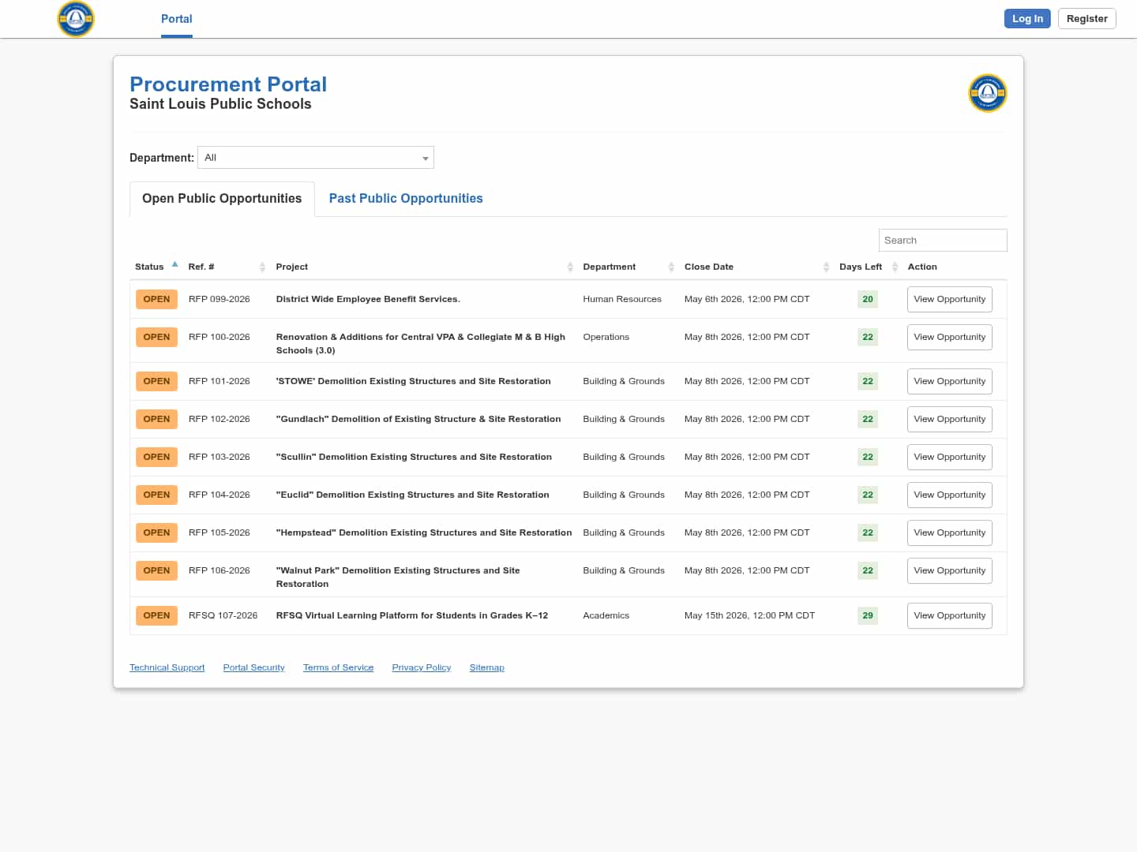Viewport: 1137px width, 852px height.
Task: Sort by Department column arrows
Action: [x=671, y=267]
